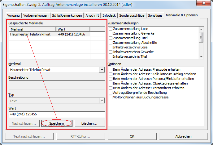Confirm the dialog with OK
213x145 pixels.
click(132, 136)
